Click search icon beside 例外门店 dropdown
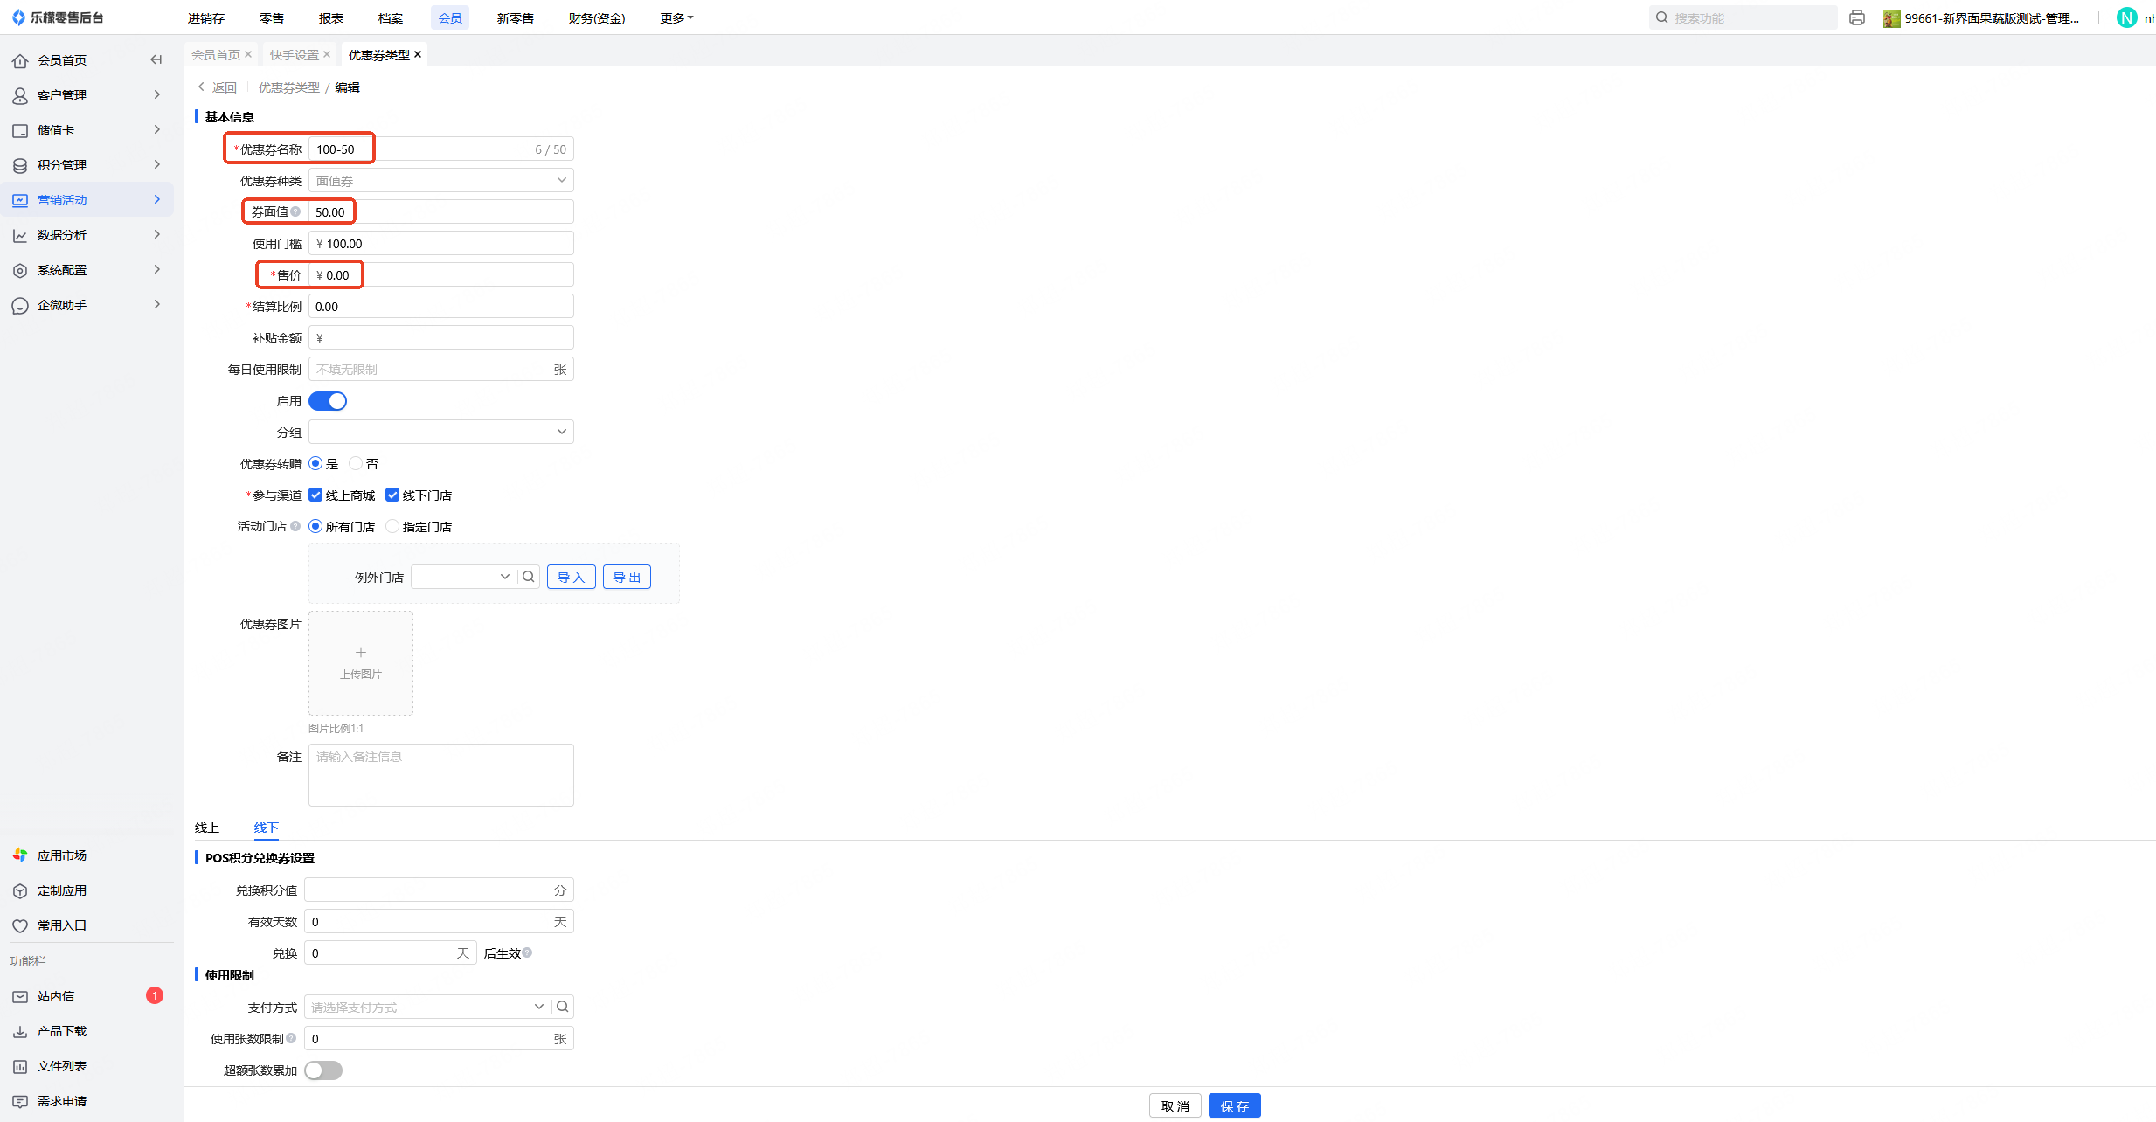 tap(528, 577)
